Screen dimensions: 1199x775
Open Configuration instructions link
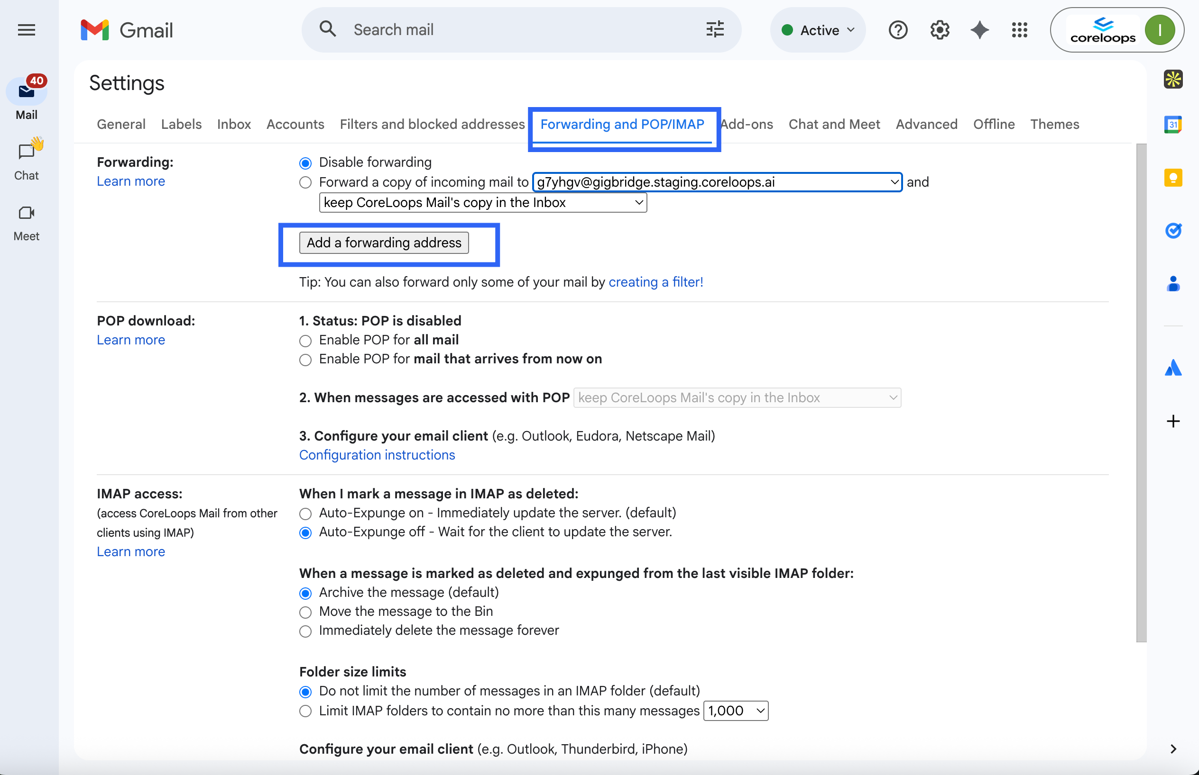(x=377, y=455)
